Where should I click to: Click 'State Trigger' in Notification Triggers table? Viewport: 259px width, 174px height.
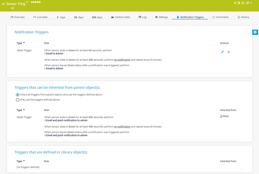point(24,50)
